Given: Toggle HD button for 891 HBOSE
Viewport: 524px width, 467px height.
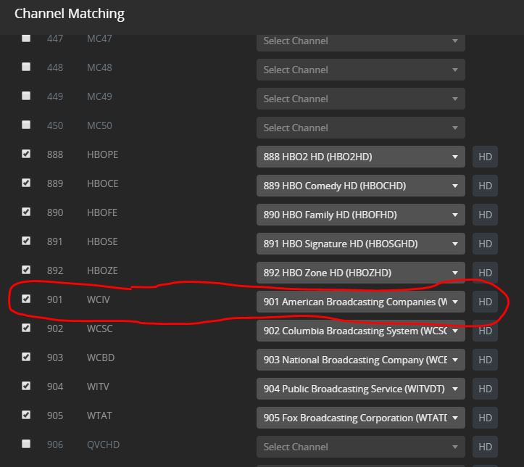Looking at the screenshot, I should pyautogui.click(x=485, y=244).
